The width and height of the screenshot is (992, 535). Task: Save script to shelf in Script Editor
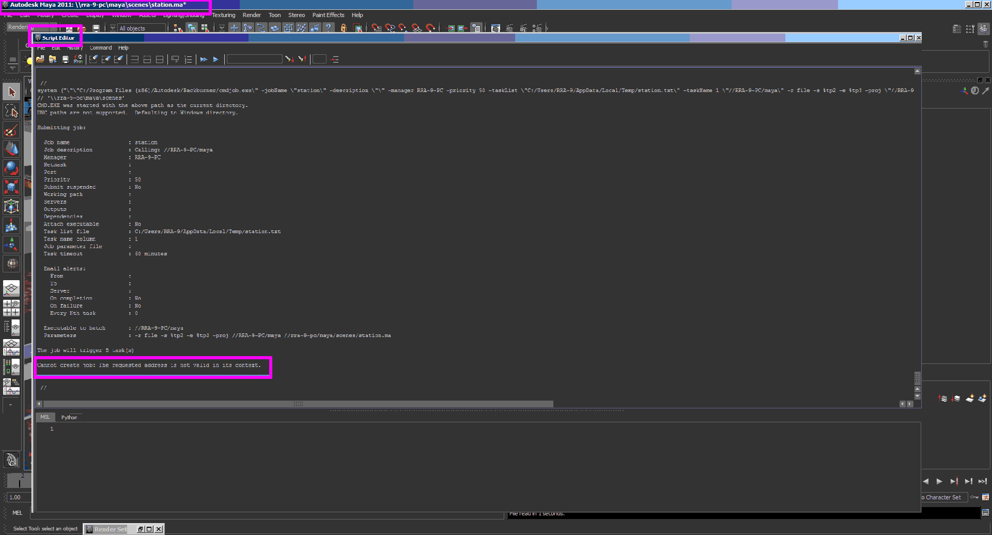78,59
